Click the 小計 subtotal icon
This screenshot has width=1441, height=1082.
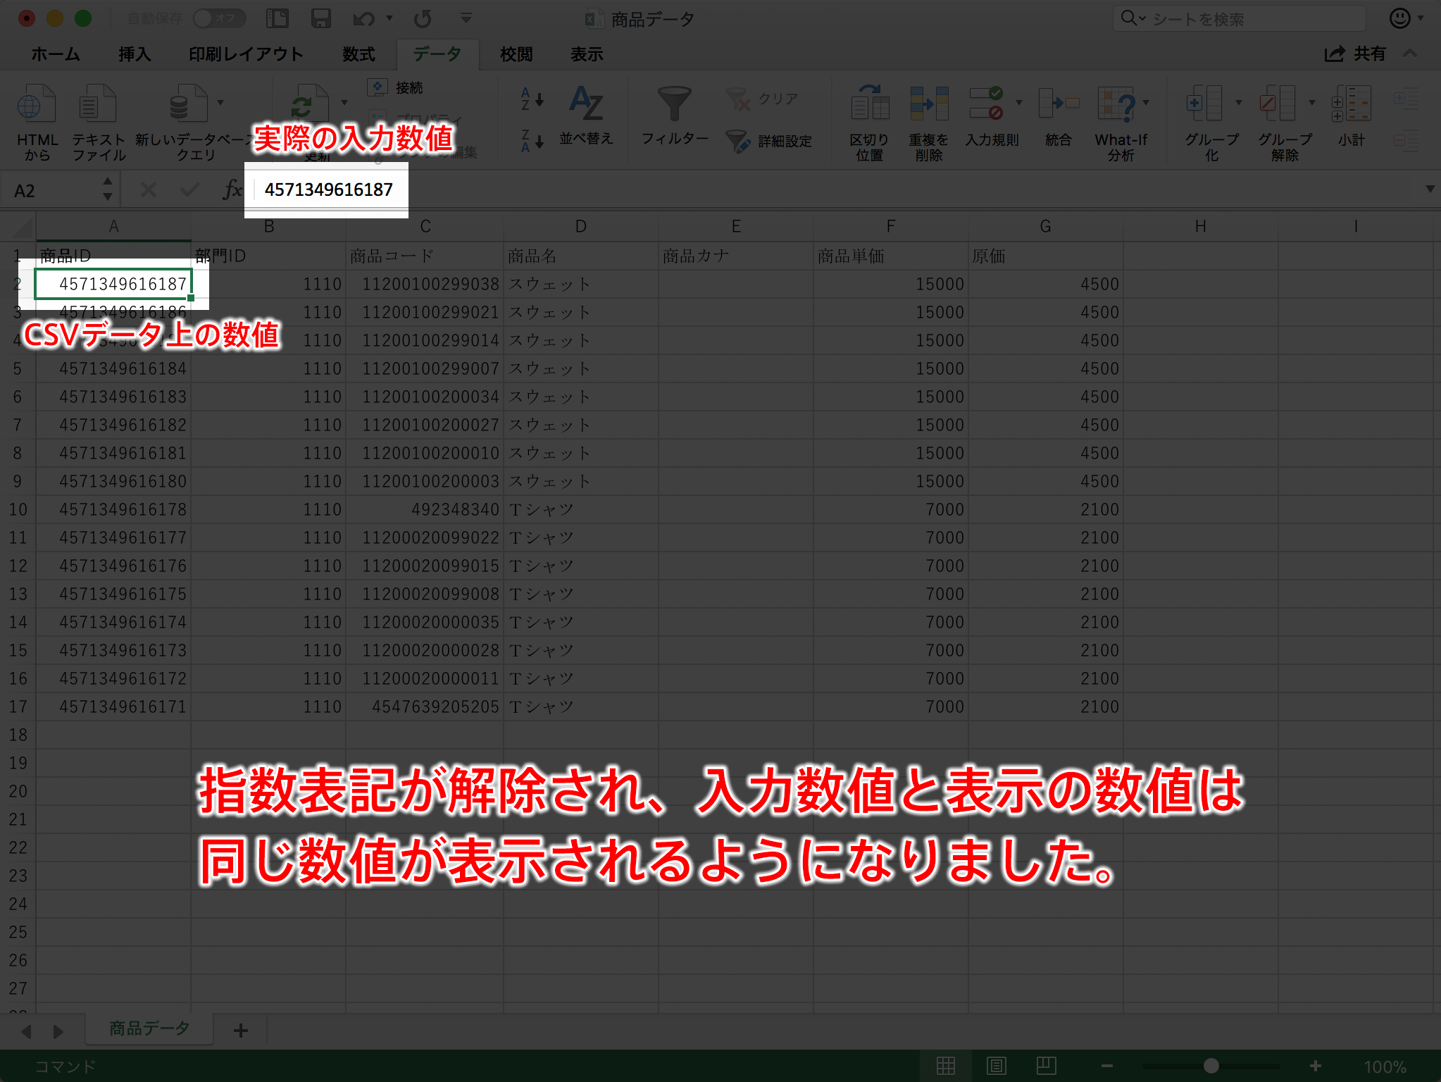[1351, 103]
